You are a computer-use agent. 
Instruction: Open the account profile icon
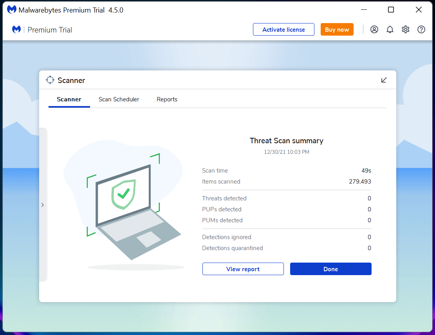pos(374,29)
